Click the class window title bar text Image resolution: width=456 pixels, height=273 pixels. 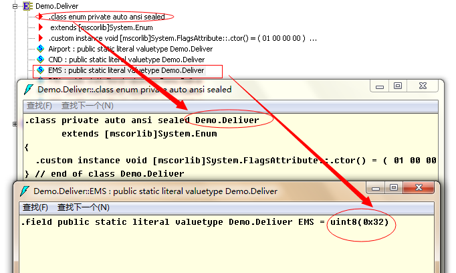(134, 90)
